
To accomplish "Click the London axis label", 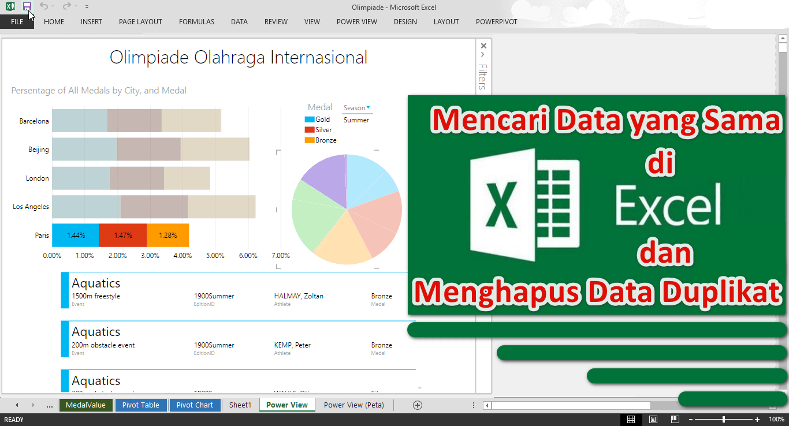I will (38, 178).
